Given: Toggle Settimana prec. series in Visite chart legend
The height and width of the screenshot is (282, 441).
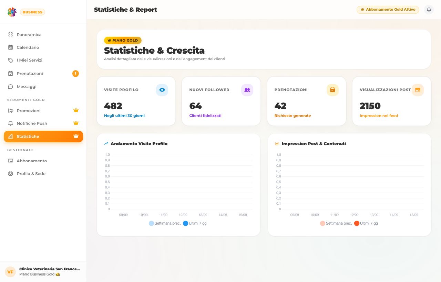Looking at the screenshot, I should pyautogui.click(x=165, y=224).
